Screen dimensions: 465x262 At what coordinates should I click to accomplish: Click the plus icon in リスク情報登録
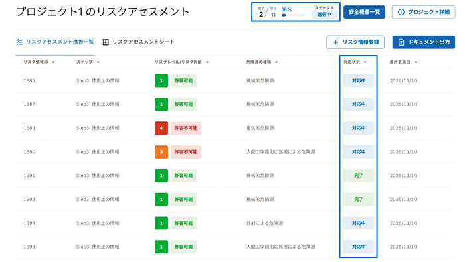point(335,42)
